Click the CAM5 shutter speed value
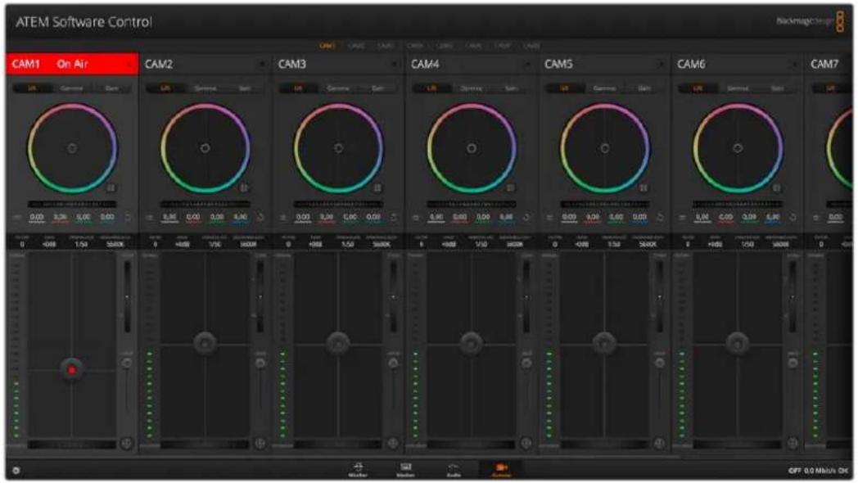Screen dimensions: 858x483 point(614,245)
